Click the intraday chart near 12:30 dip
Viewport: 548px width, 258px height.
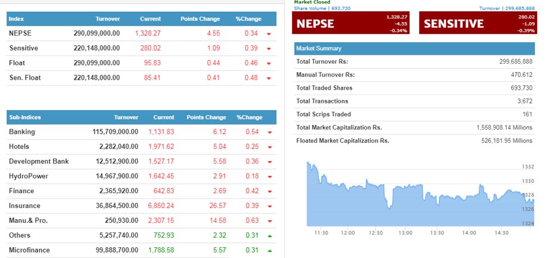click(x=389, y=205)
